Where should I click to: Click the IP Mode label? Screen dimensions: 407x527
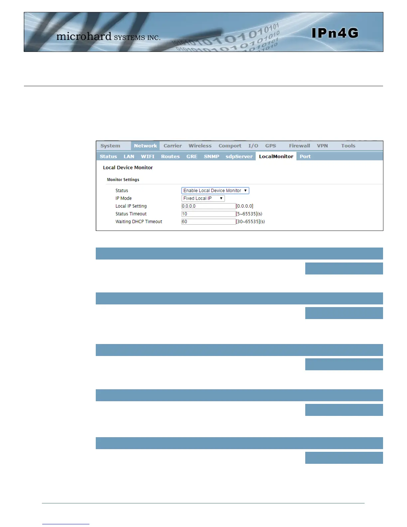tap(123, 198)
